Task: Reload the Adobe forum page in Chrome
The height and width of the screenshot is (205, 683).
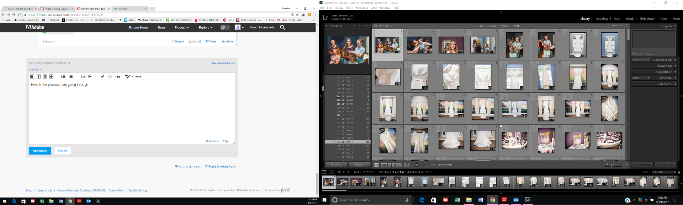Action: tap(14, 15)
